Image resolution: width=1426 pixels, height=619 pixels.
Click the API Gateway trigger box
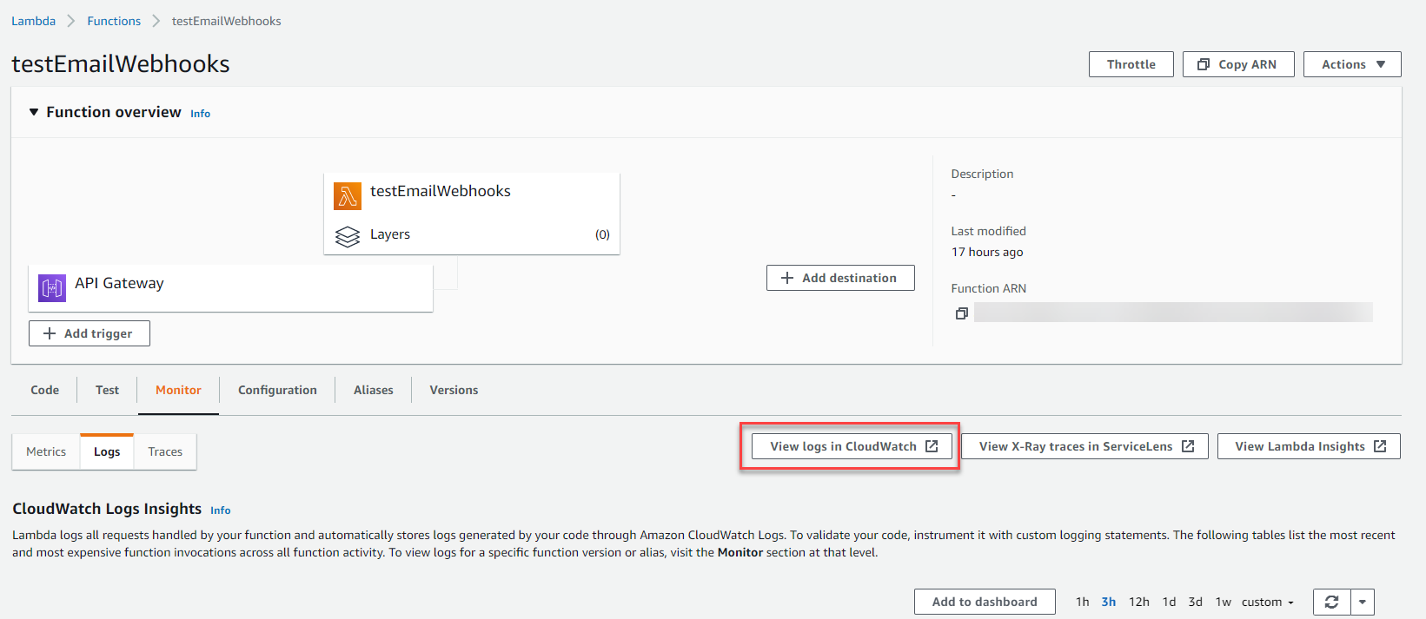(x=231, y=288)
